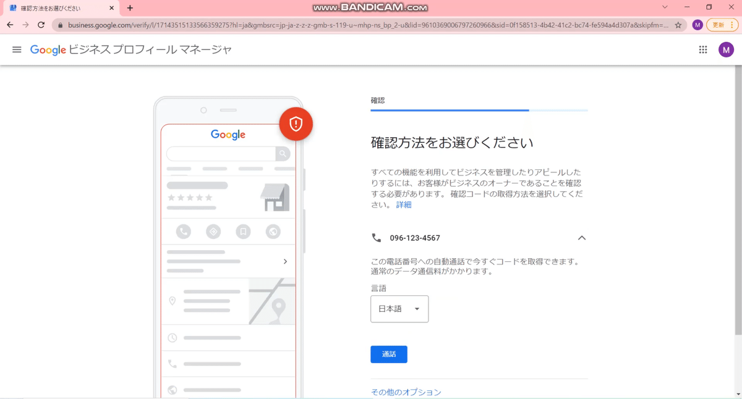
Task: Click the phone icon beside 096-123-4567
Action: (x=376, y=238)
